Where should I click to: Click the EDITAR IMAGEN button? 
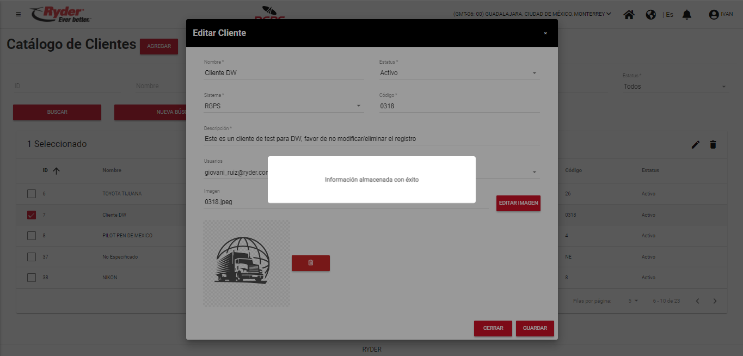tap(518, 203)
